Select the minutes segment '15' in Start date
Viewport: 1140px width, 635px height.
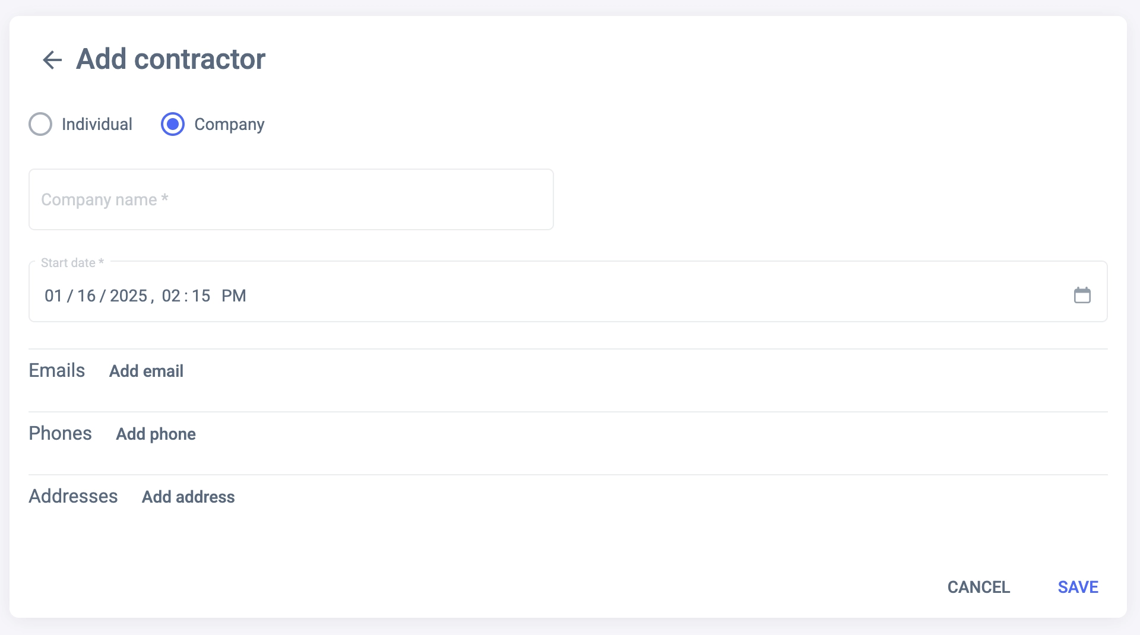click(201, 296)
